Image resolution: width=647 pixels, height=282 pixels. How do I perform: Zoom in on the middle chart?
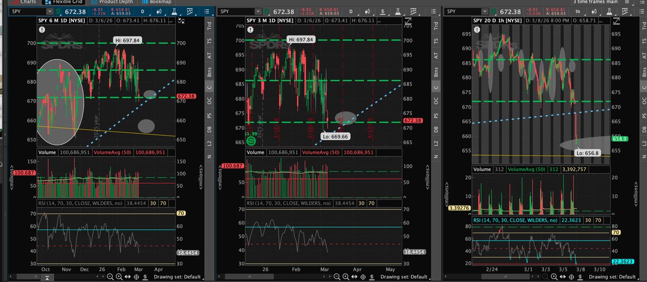[x=346, y=277]
